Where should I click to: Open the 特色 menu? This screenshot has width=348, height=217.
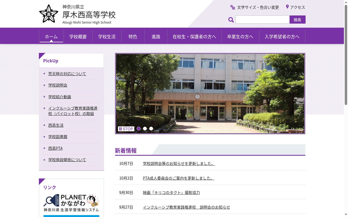pyautogui.click(x=133, y=37)
